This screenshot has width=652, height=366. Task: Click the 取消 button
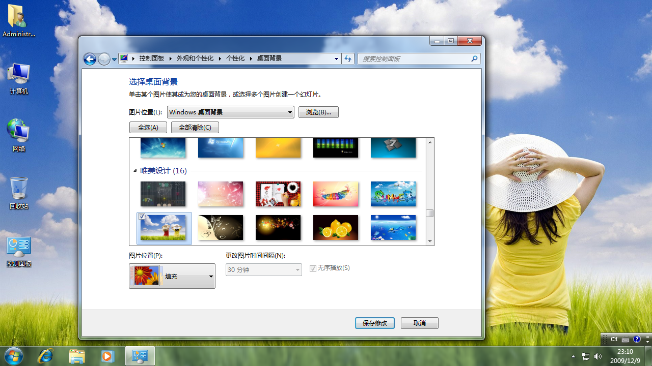(420, 323)
